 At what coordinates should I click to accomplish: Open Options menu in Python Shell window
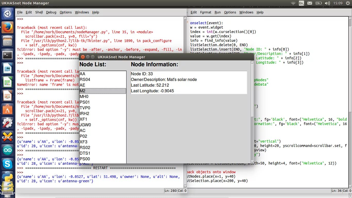pos(66,12)
